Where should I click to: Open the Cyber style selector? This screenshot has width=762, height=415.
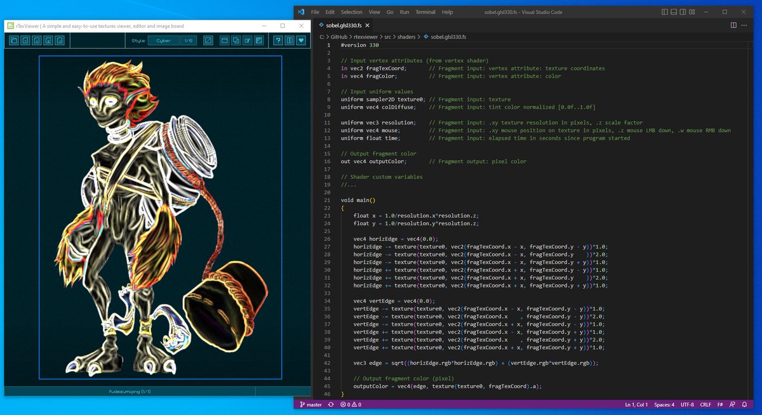163,41
